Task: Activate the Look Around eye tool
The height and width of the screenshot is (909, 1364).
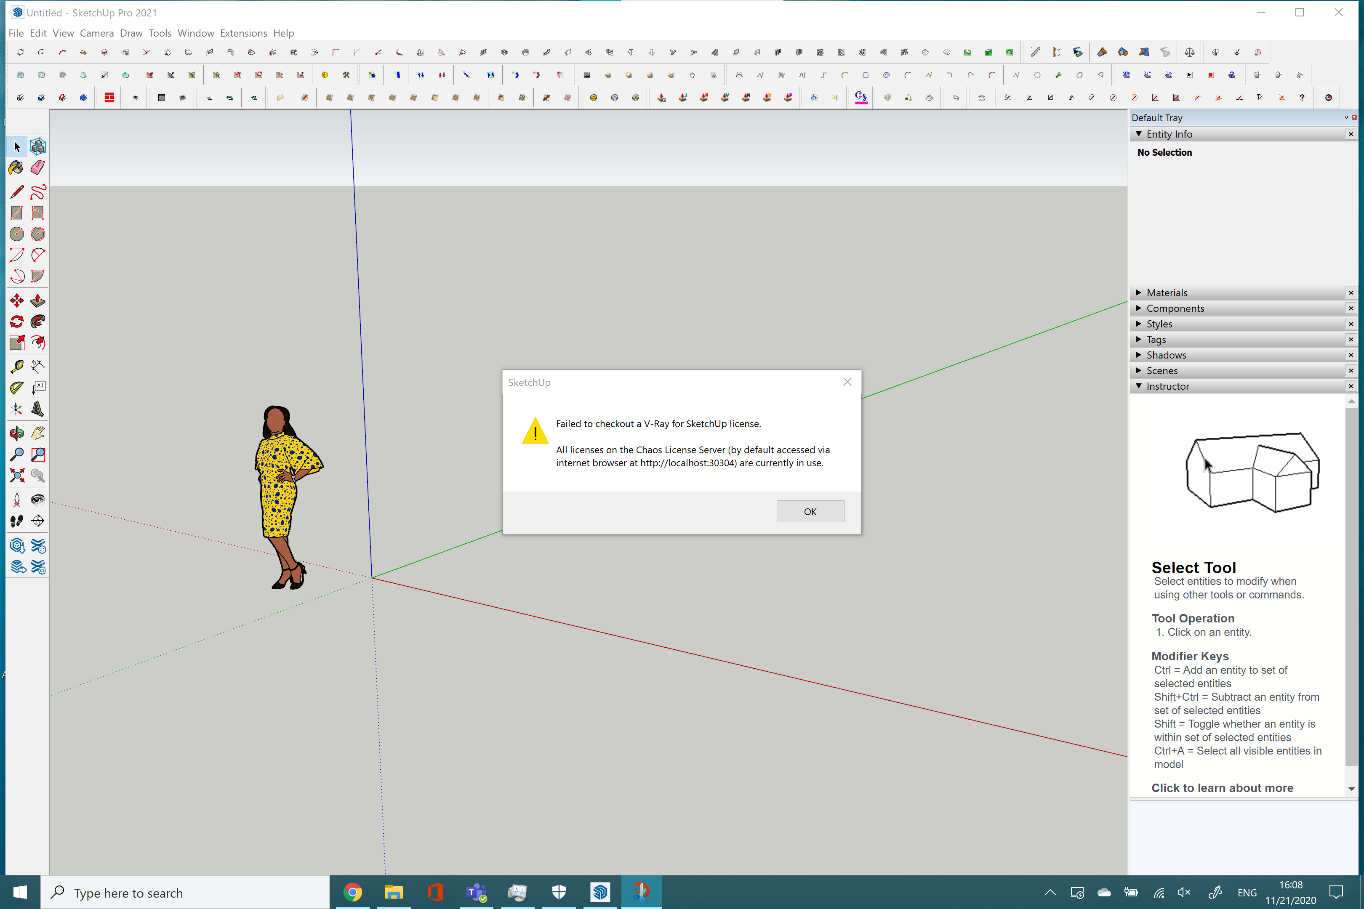Action: click(38, 500)
